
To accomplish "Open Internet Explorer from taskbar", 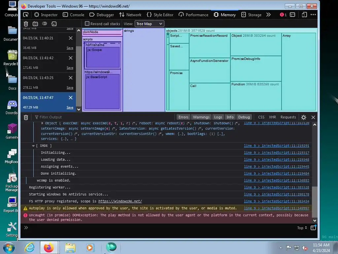I will click(29, 247).
